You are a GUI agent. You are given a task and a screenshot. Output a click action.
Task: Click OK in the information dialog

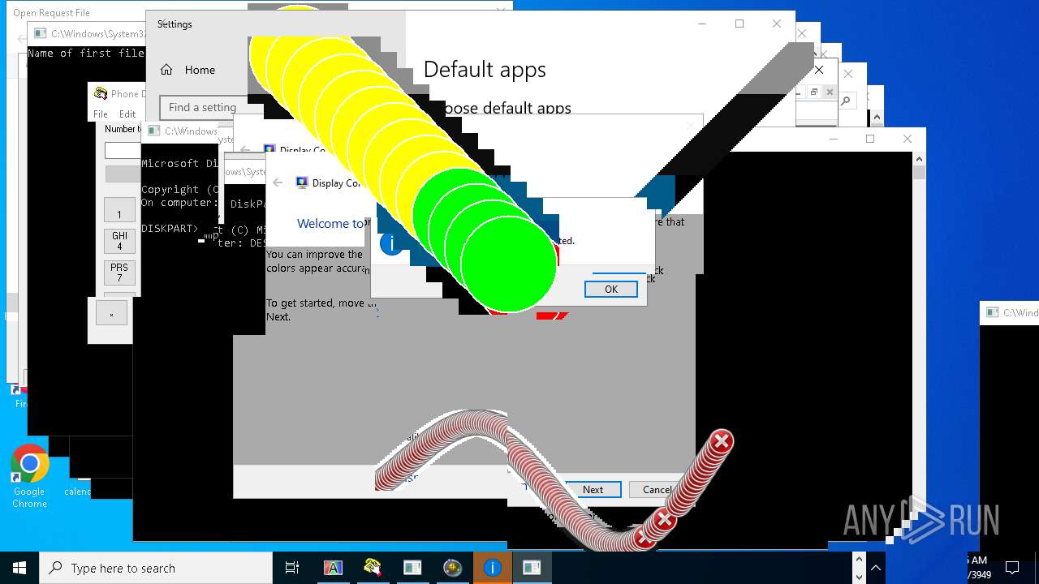coord(610,289)
